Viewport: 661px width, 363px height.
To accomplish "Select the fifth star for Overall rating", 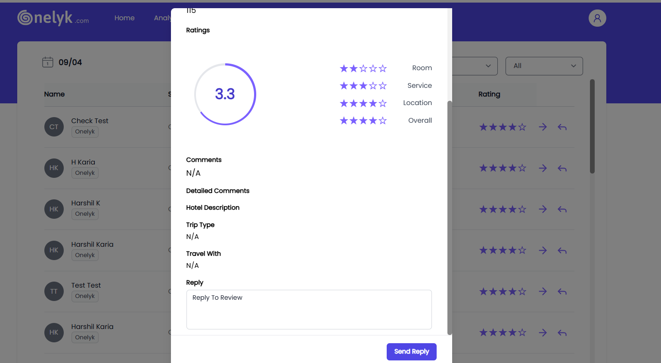I will [x=382, y=120].
